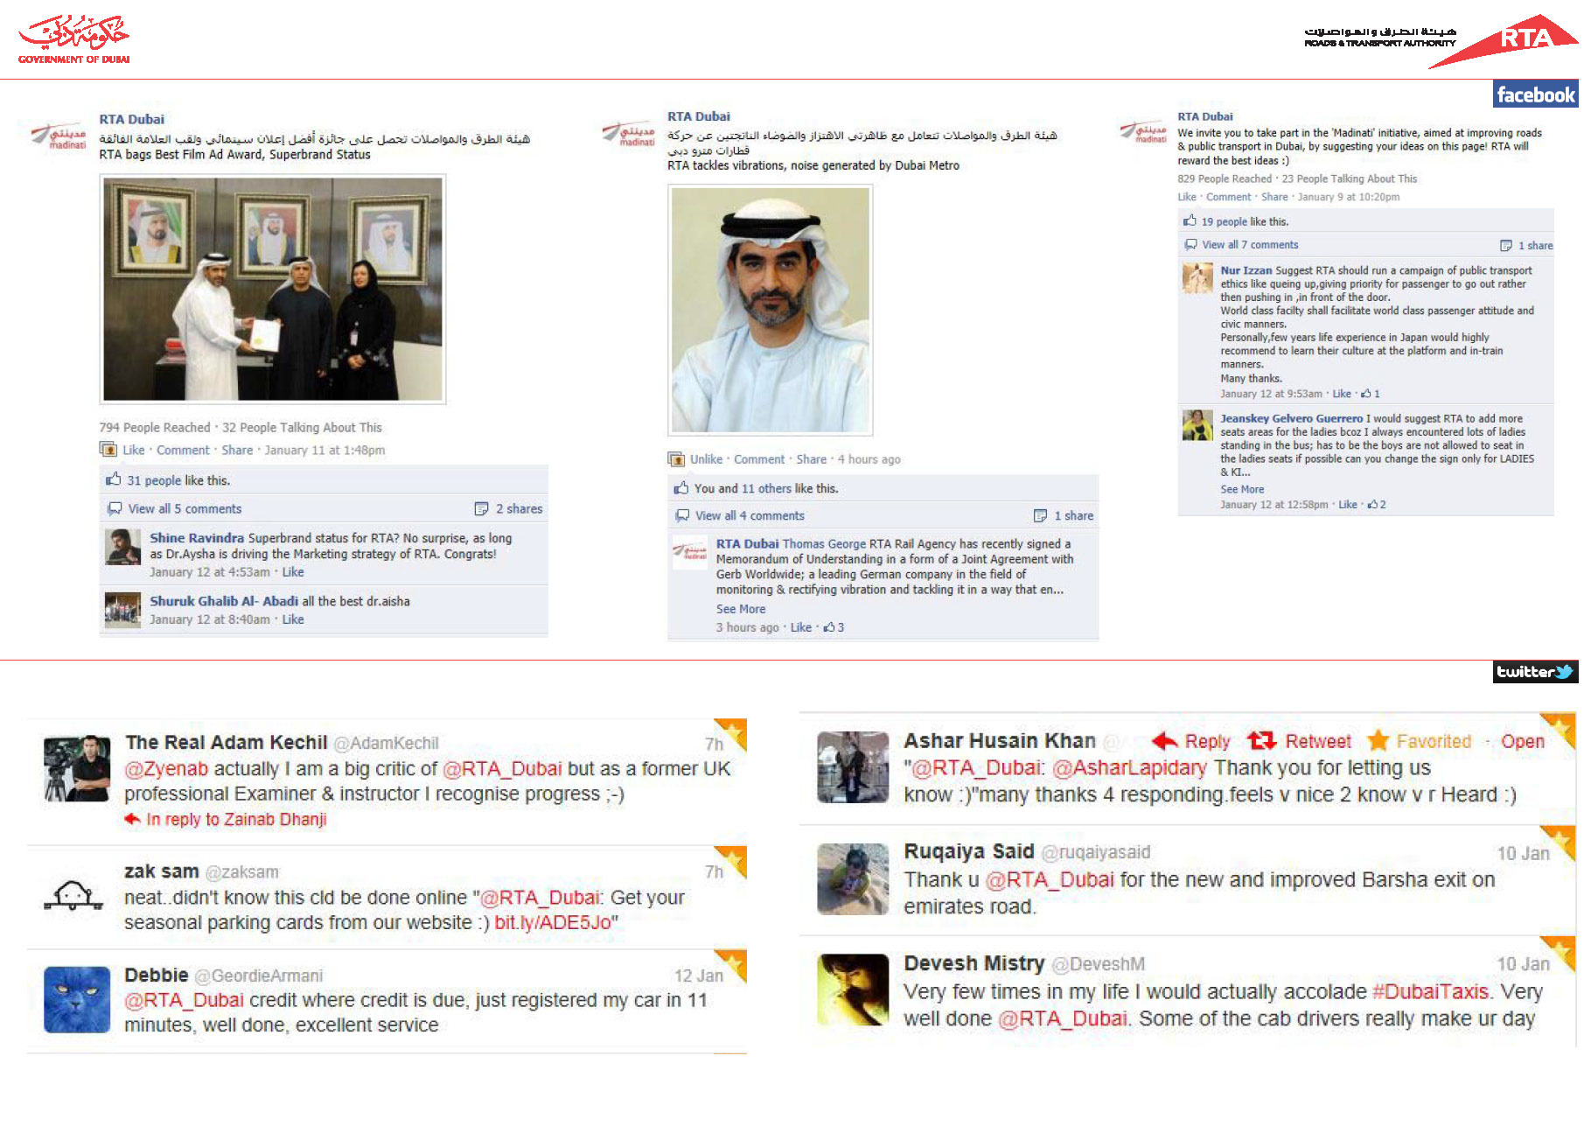1591x1126 pixels.
Task: Like Nur Izzan's comment
Action: point(1342,395)
